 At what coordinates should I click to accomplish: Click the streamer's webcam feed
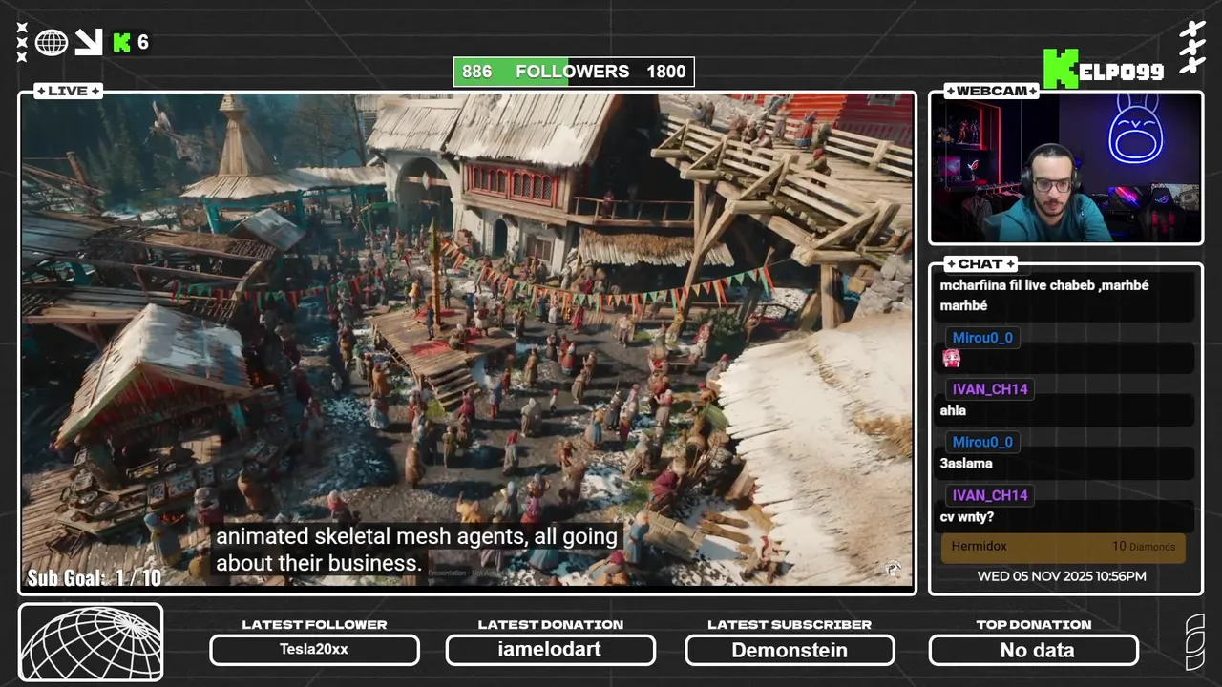1065,168
